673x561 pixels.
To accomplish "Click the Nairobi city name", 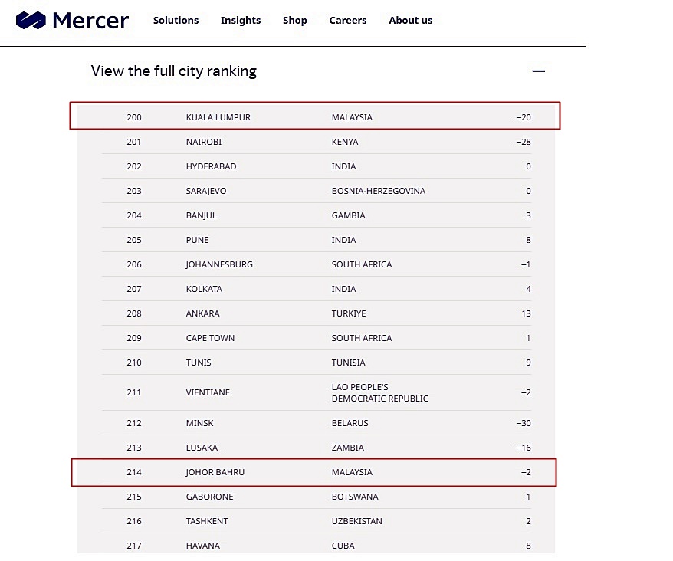I will (203, 142).
